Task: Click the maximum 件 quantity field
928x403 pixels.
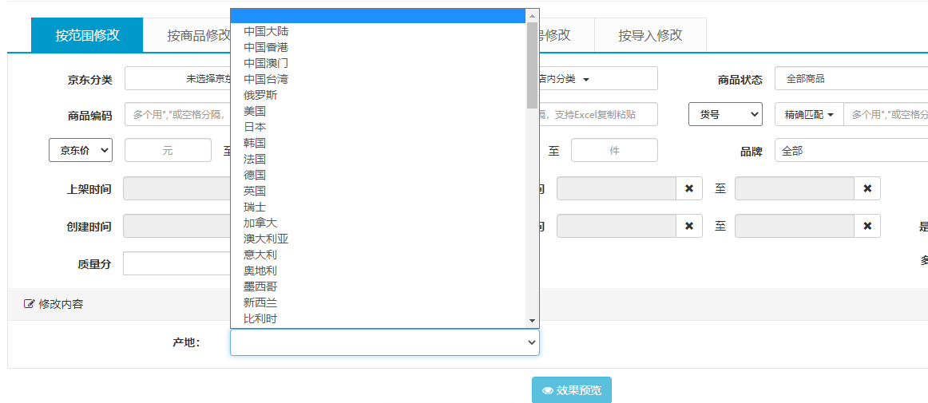Action: coord(614,150)
